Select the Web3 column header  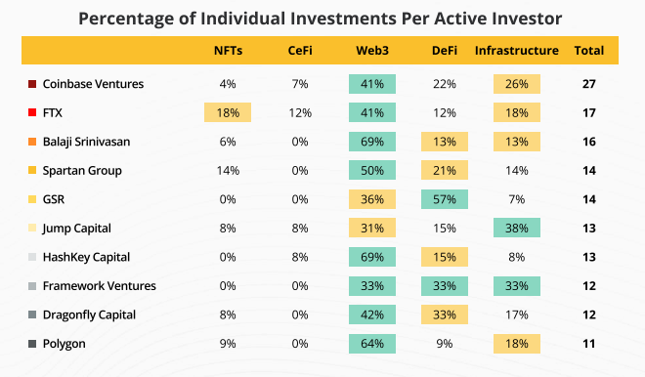(372, 51)
